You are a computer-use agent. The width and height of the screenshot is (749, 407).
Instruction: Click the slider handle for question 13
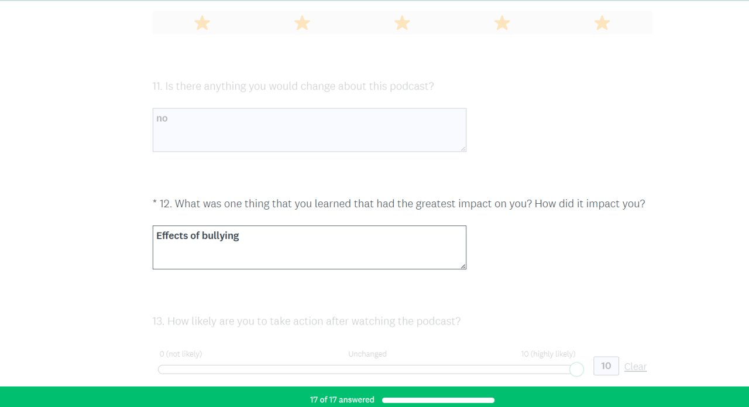pos(576,370)
